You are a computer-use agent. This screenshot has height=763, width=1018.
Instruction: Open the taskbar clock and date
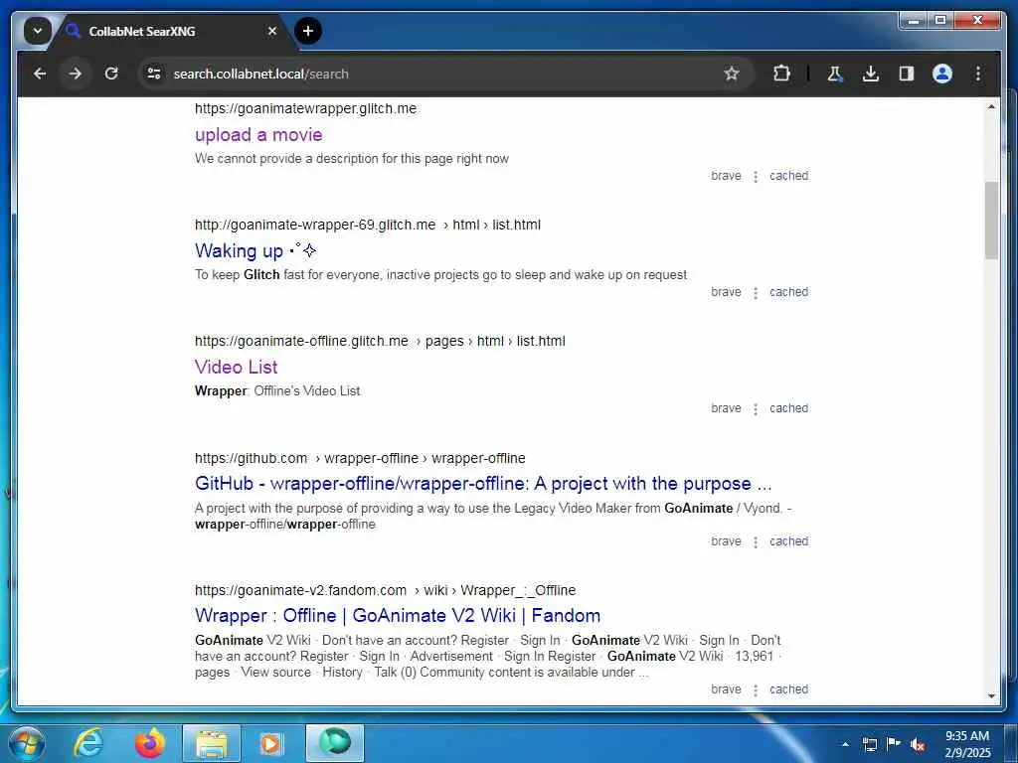(967, 744)
